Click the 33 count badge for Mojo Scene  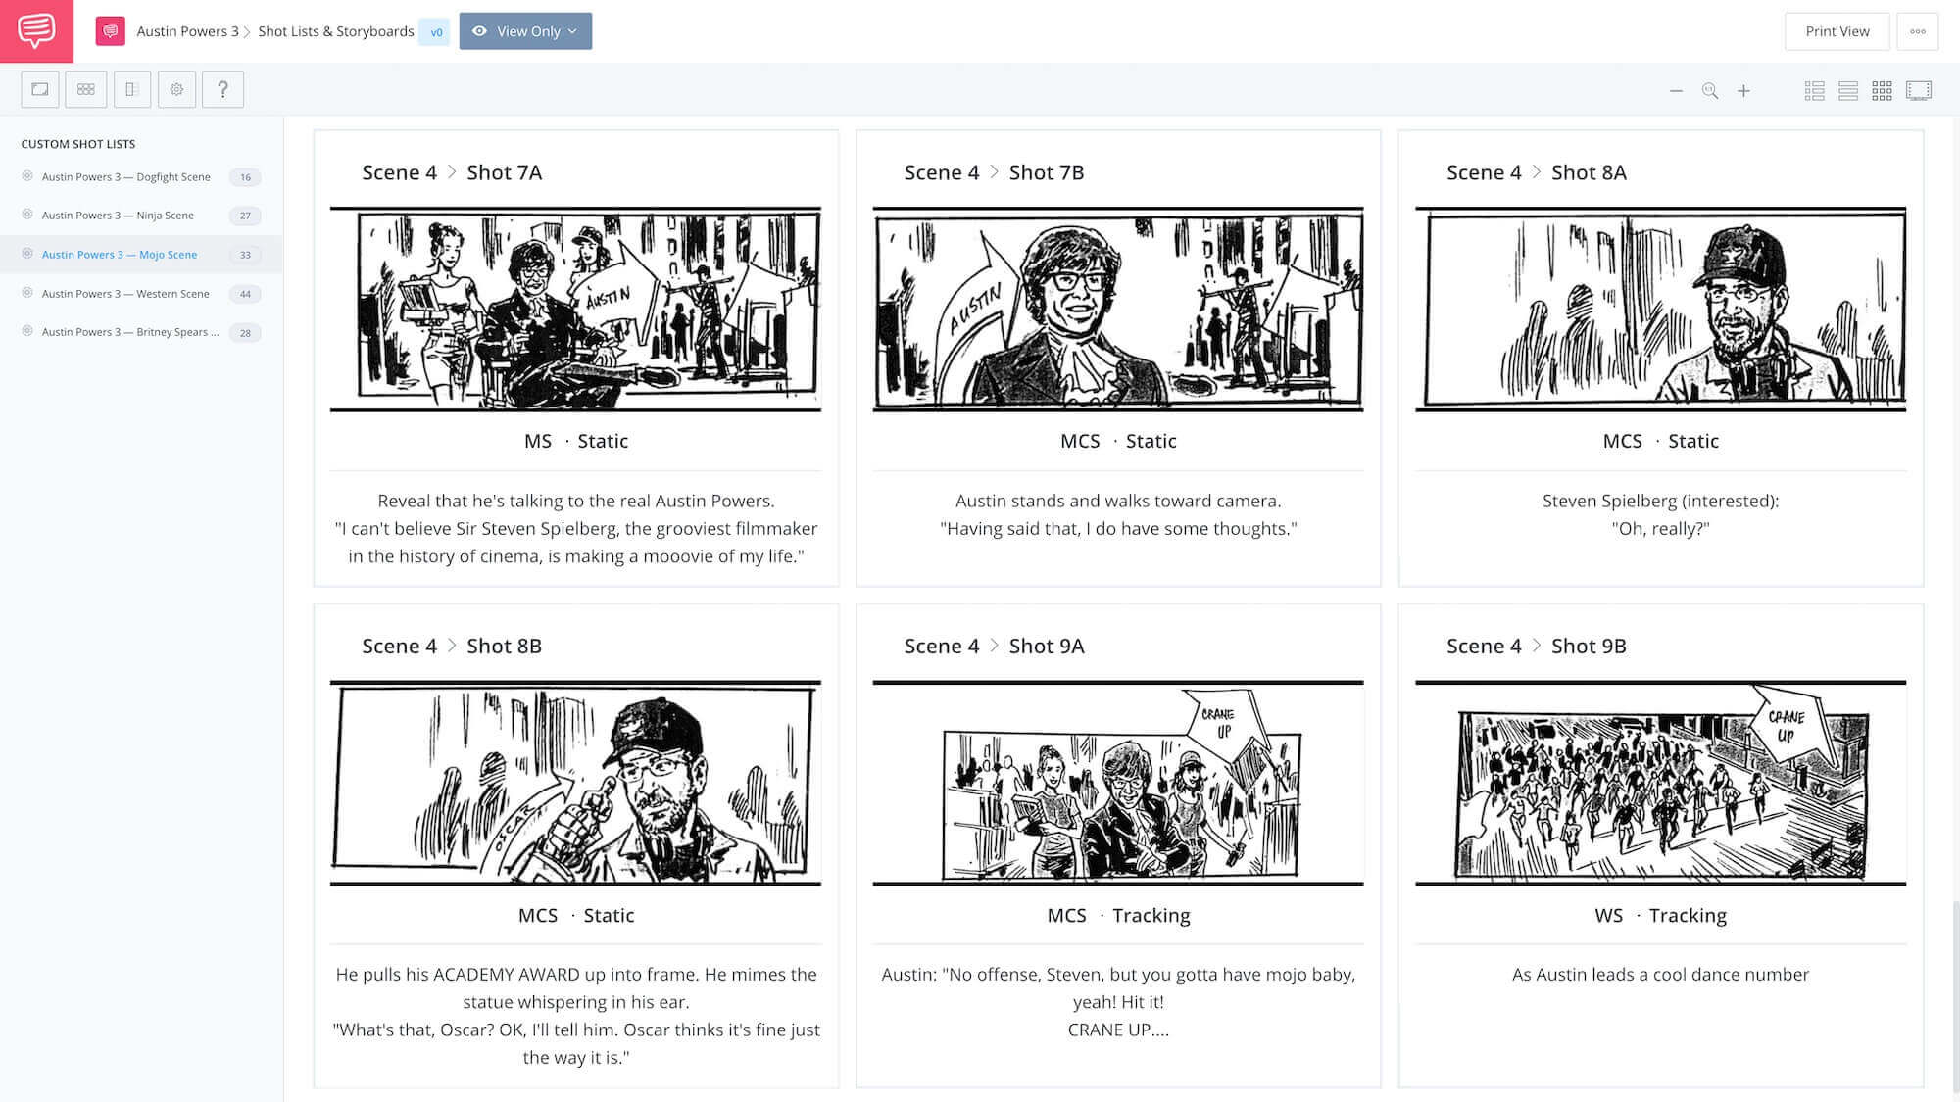245,255
